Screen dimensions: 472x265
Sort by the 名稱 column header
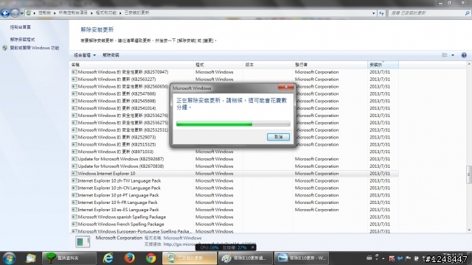pyautogui.click(x=131, y=65)
